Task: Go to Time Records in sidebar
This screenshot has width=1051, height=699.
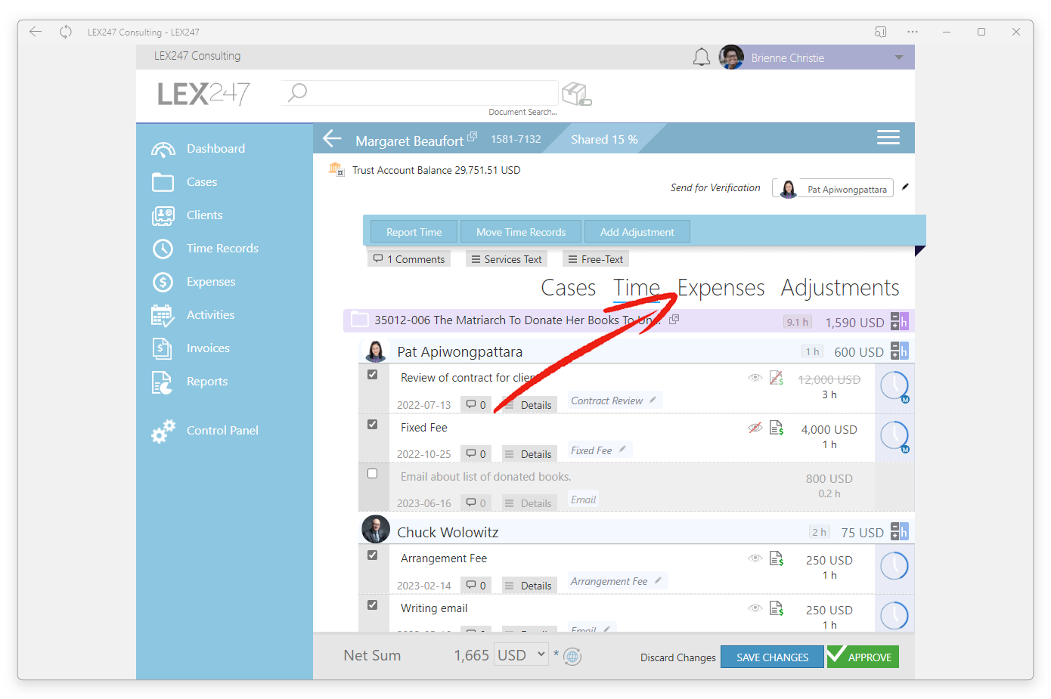Action: (x=222, y=249)
